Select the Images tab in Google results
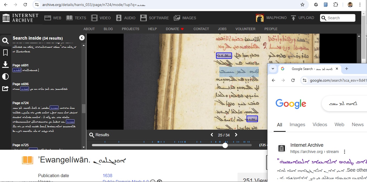Image resolution: width=367 pixels, height=182 pixels. [x=297, y=125]
